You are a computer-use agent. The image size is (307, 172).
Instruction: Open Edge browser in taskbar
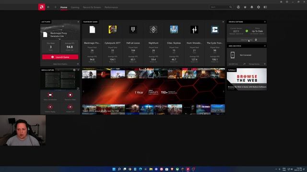coord(141,169)
